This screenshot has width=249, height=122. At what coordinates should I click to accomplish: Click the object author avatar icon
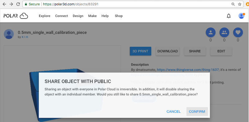pos(9,34)
